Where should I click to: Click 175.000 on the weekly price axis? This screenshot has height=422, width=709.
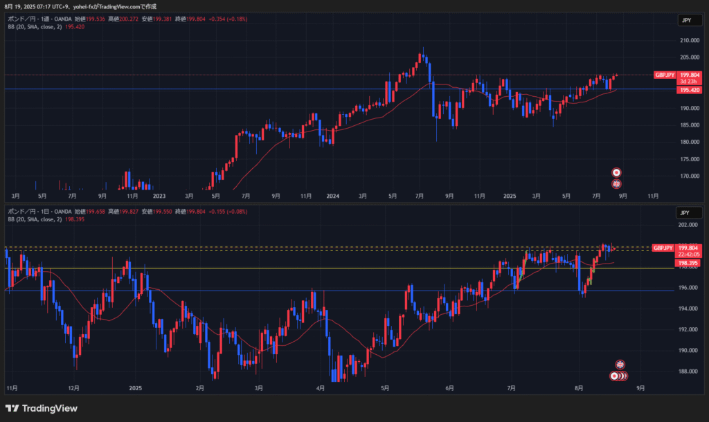point(690,159)
